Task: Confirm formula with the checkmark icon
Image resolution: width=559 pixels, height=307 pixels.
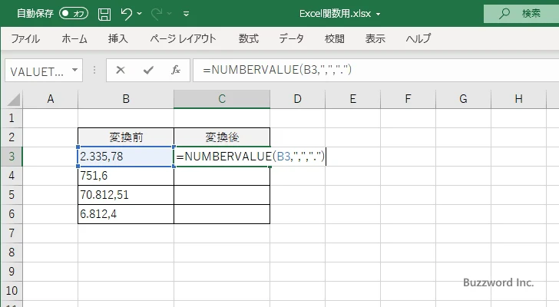Action: [148, 70]
